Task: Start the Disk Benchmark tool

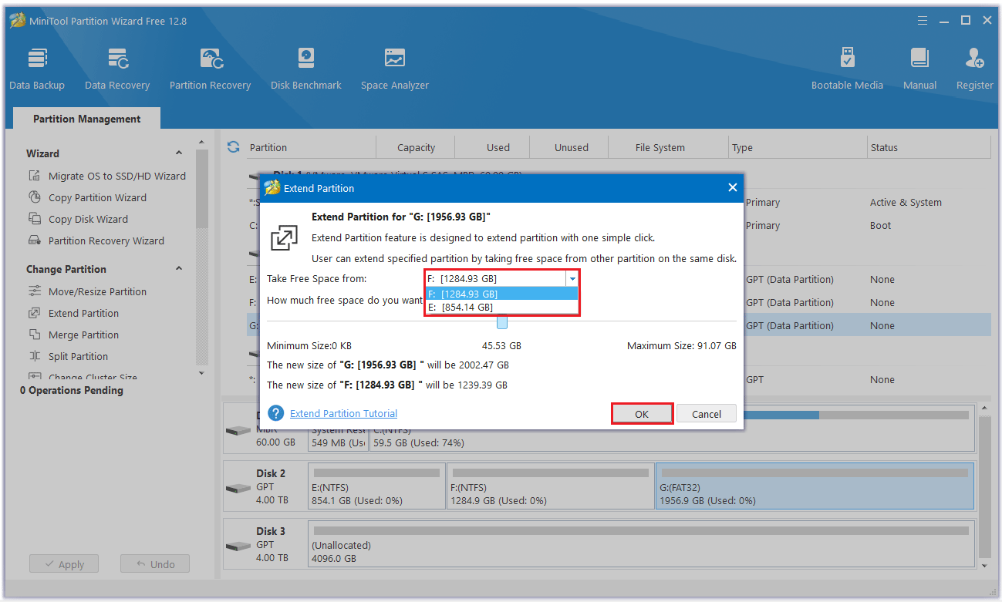Action: pyautogui.click(x=305, y=69)
